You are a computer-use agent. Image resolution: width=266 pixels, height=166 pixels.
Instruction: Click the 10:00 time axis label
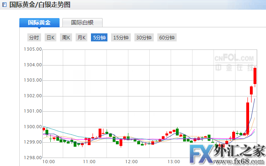(49, 162)
